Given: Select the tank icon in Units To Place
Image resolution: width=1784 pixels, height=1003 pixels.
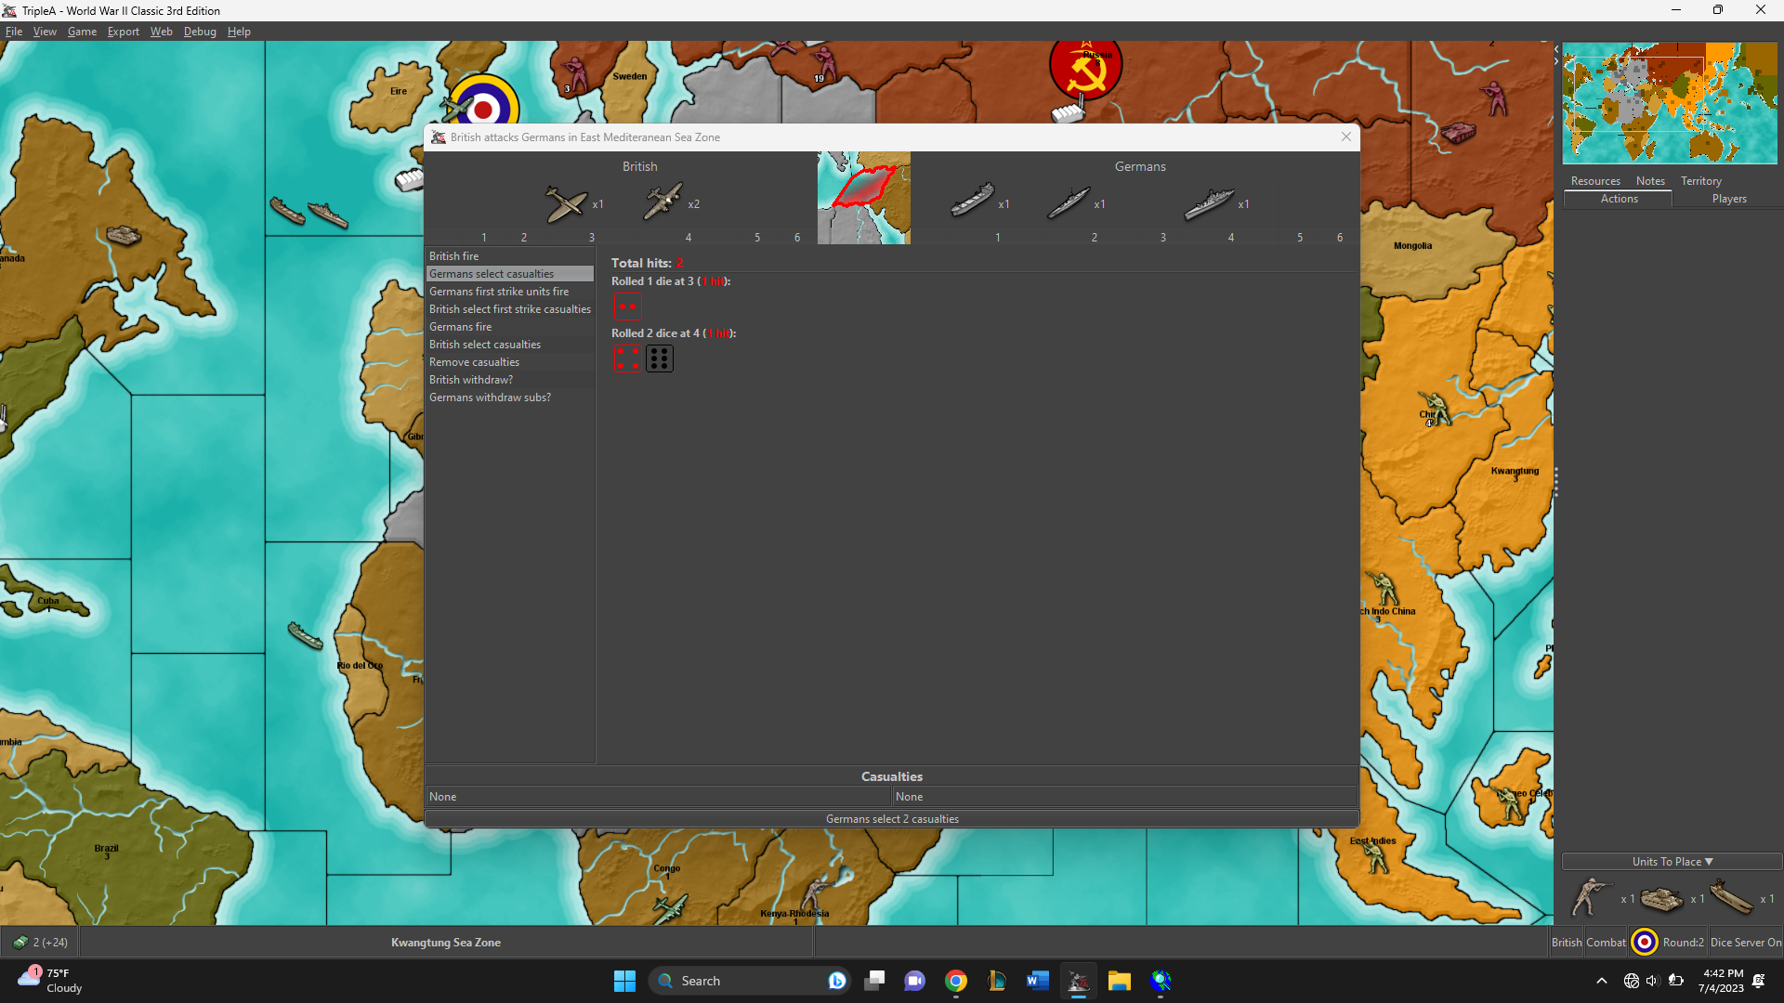Looking at the screenshot, I should click(x=1662, y=899).
